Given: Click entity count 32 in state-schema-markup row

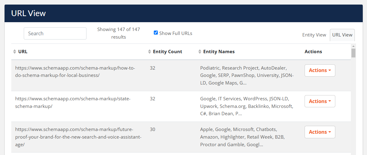Looking at the screenshot, I should pos(153,99).
